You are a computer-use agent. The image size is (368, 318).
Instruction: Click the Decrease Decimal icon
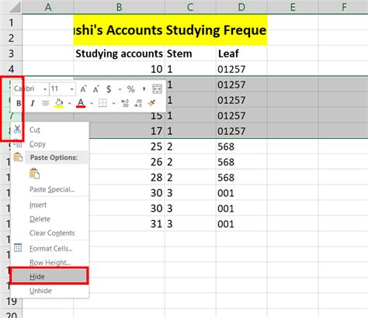(x=138, y=103)
